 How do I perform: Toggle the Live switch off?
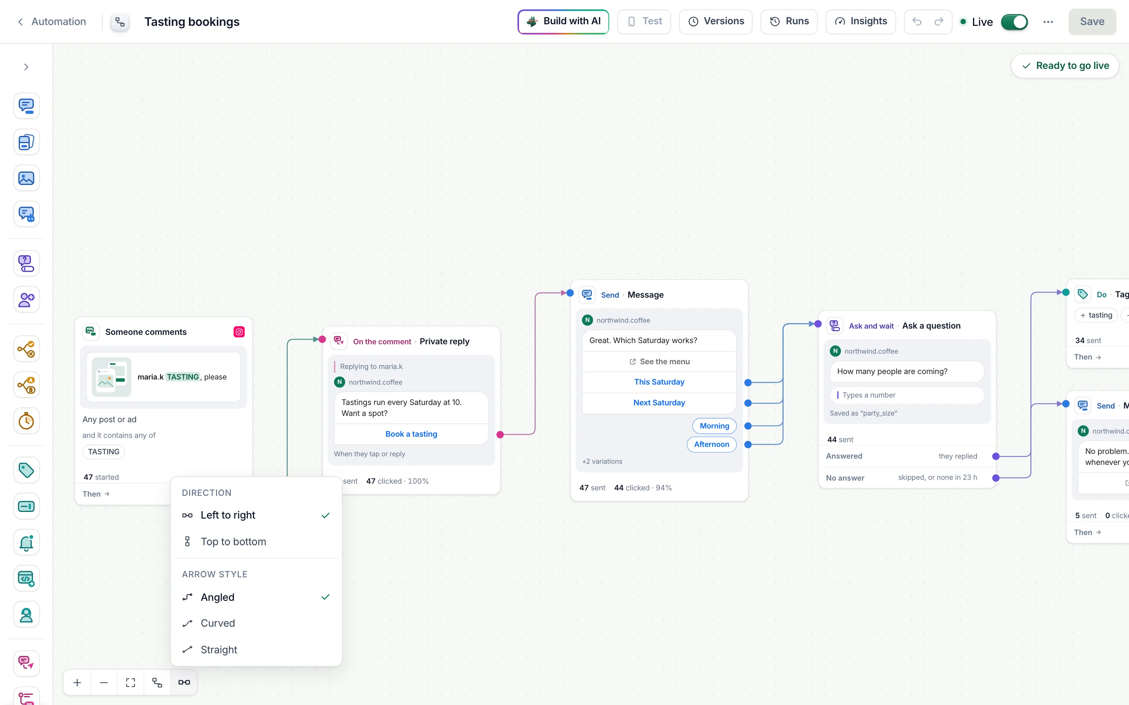(x=1014, y=22)
